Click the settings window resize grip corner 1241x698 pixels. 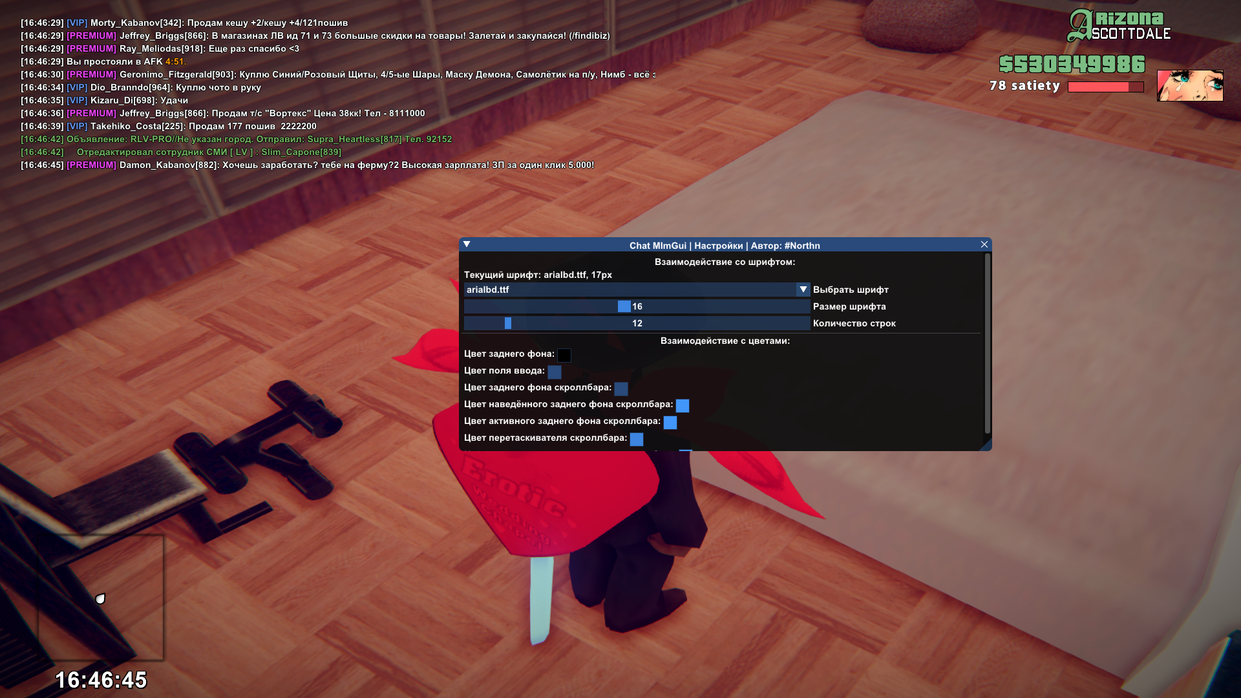(986, 445)
